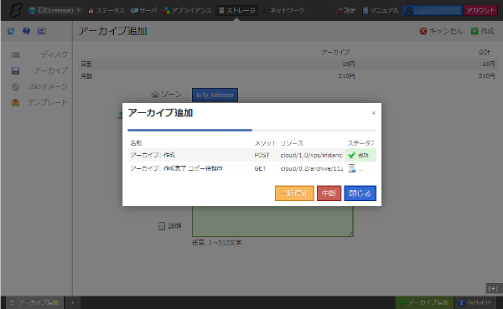Click the 一時停止 pause button
Viewport: 503px width, 309px height.
294,193
